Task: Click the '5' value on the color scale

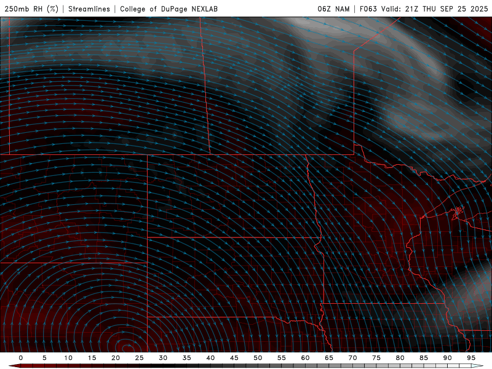Action: [44, 358]
